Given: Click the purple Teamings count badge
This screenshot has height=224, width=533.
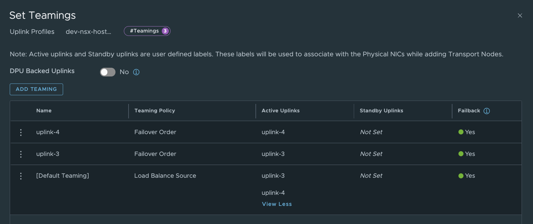Looking at the screenshot, I should (165, 31).
